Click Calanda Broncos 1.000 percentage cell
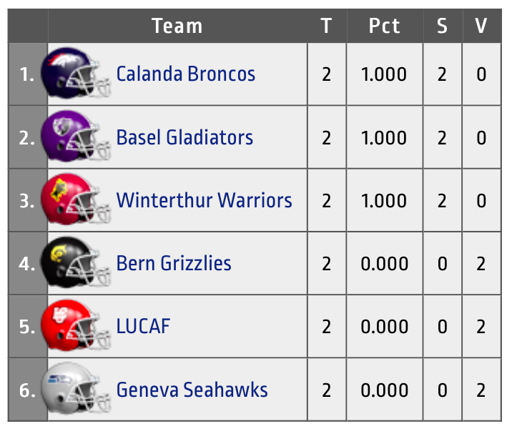512x434 pixels. tap(384, 74)
